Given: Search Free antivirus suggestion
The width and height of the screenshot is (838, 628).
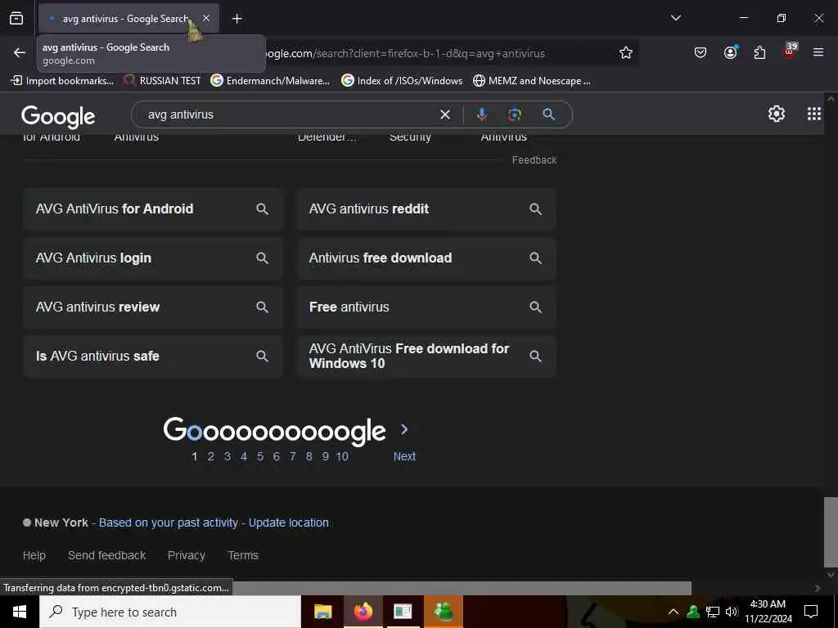Looking at the screenshot, I should (426, 307).
